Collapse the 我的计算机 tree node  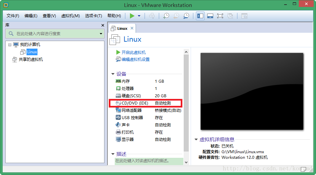pos(10,45)
